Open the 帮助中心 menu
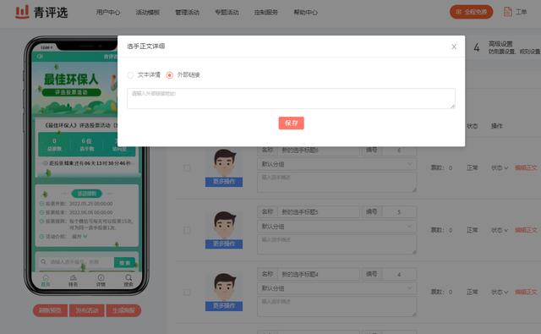The image size is (541, 334). [305, 13]
